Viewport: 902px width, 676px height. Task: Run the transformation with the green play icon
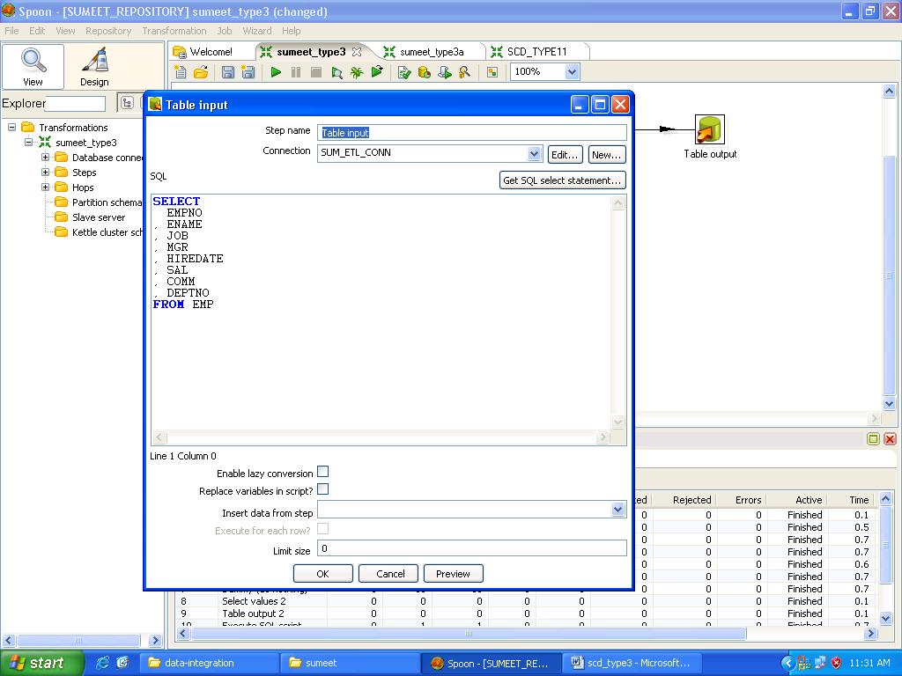pyautogui.click(x=276, y=72)
